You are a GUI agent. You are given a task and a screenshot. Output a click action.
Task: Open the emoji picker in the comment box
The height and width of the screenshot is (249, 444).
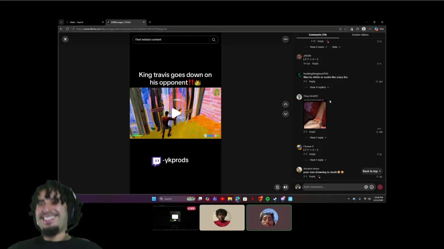click(372, 187)
